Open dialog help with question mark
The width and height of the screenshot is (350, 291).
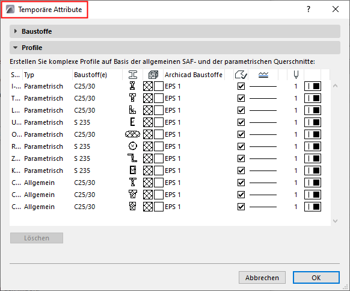tap(309, 9)
